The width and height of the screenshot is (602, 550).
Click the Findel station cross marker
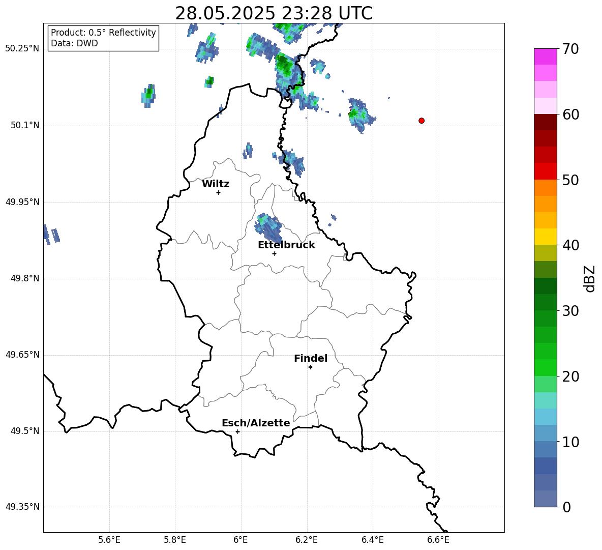click(x=310, y=367)
